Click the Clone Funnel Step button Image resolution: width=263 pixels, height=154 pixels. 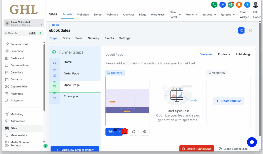[x=233, y=149]
